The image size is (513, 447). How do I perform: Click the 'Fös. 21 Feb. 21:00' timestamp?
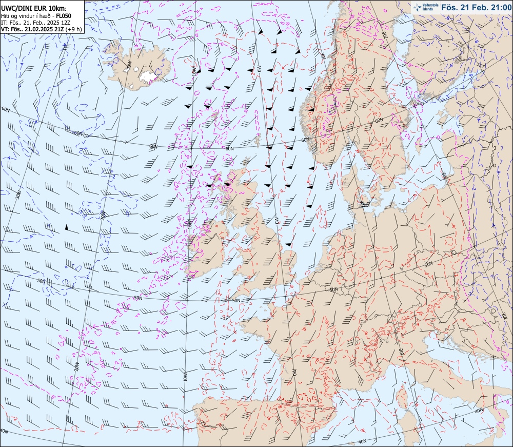[476, 7]
